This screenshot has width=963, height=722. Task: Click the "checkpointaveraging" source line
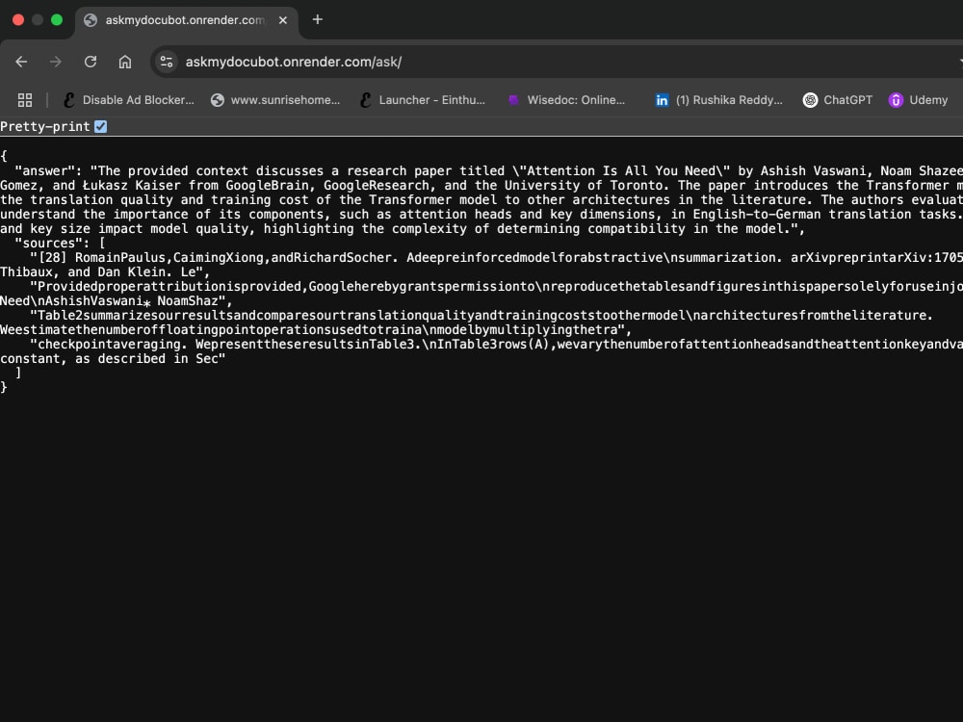(x=496, y=345)
